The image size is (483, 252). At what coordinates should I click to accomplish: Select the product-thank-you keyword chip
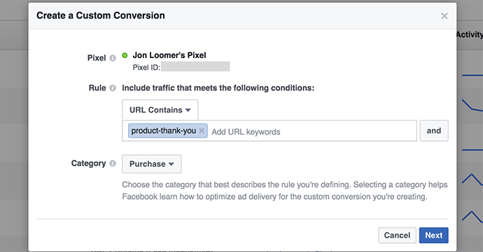(164, 131)
